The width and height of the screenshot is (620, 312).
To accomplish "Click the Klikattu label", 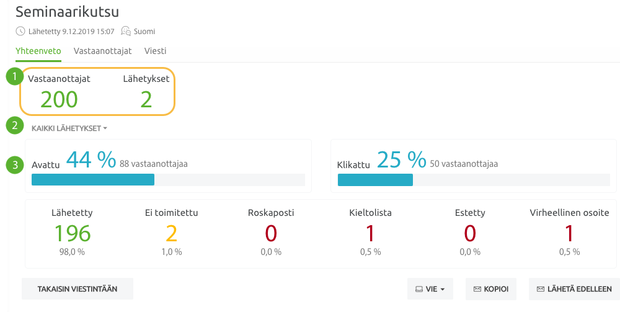I will pyautogui.click(x=353, y=165).
